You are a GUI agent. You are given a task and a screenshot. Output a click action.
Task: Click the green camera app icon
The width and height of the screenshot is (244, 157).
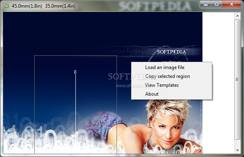(x=6, y=6)
